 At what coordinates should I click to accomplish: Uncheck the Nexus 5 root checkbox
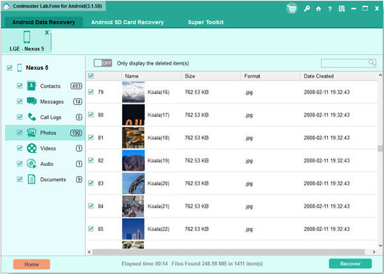[x=10, y=68]
